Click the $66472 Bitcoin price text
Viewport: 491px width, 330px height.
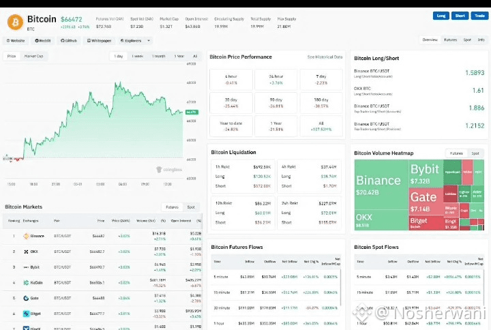tap(72, 19)
